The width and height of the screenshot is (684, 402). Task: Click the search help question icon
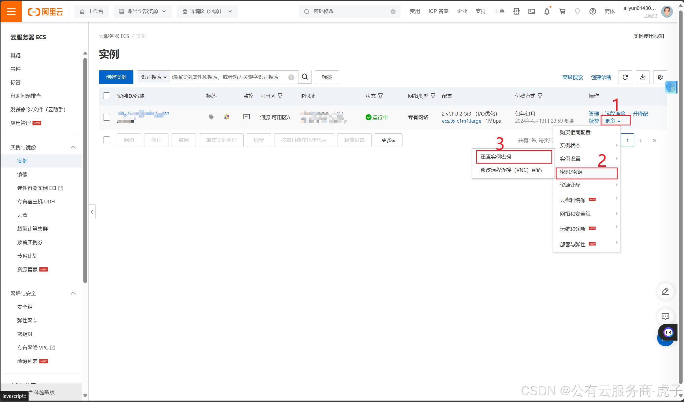(x=291, y=77)
